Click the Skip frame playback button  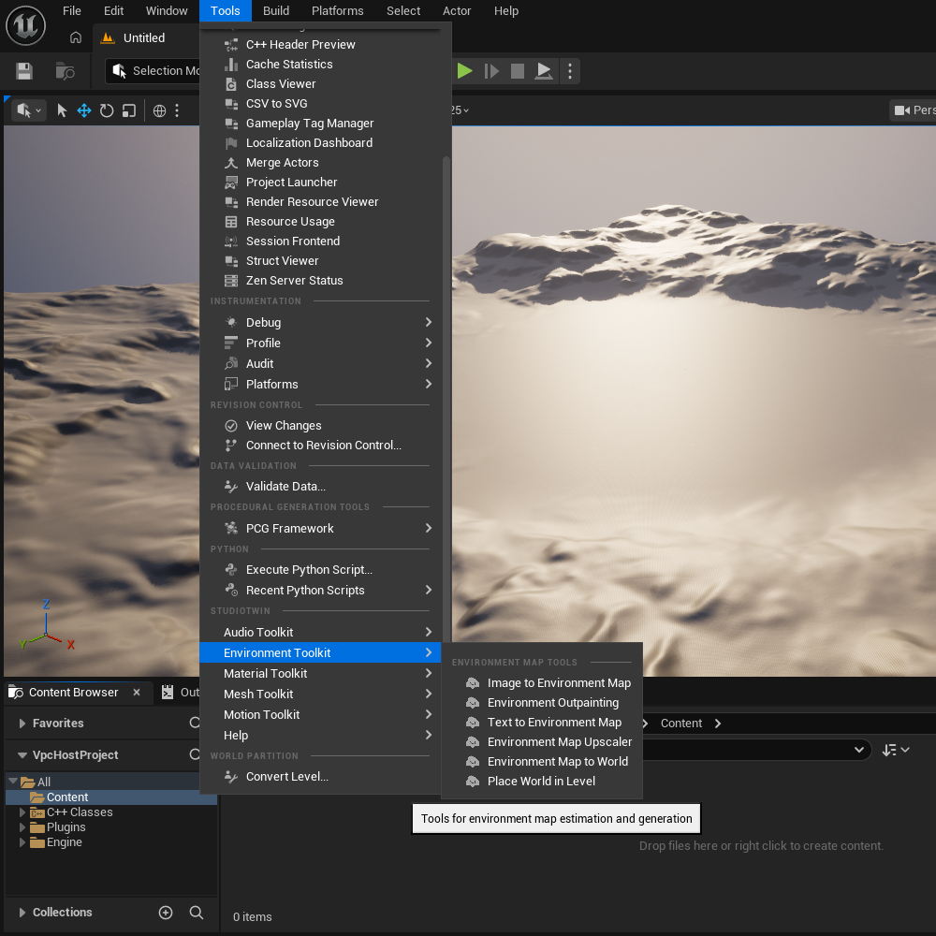coord(491,71)
